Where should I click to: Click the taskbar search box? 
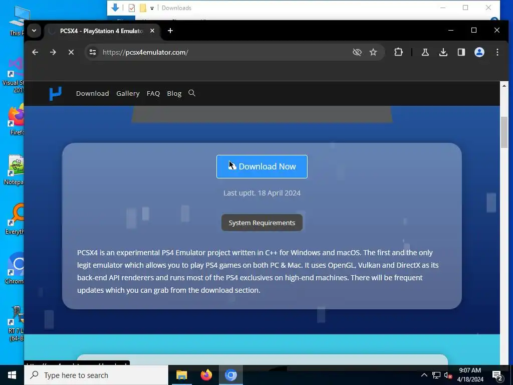(96, 375)
